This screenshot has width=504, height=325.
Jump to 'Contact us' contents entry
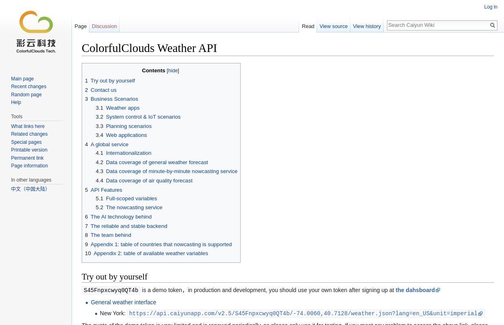104,90
